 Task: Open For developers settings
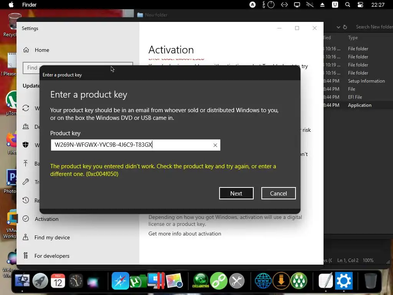[x=52, y=256]
